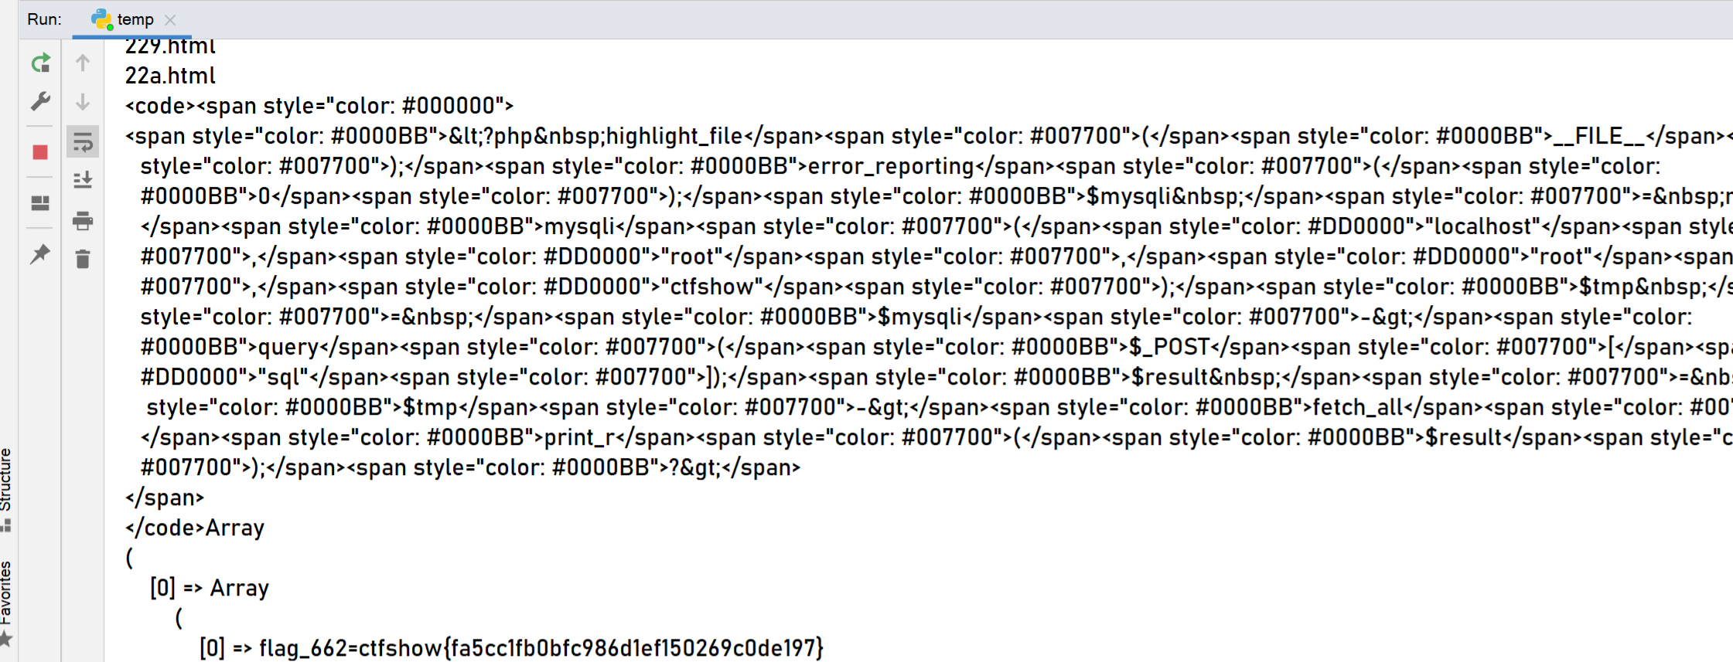
Task: Move up the stack trace arrow
Action: point(83,63)
